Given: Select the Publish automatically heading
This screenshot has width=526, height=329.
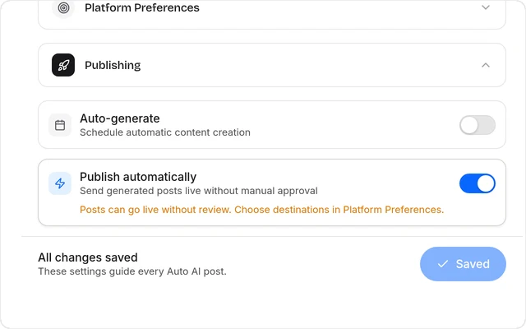Looking at the screenshot, I should pyautogui.click(x=138, y=177).
